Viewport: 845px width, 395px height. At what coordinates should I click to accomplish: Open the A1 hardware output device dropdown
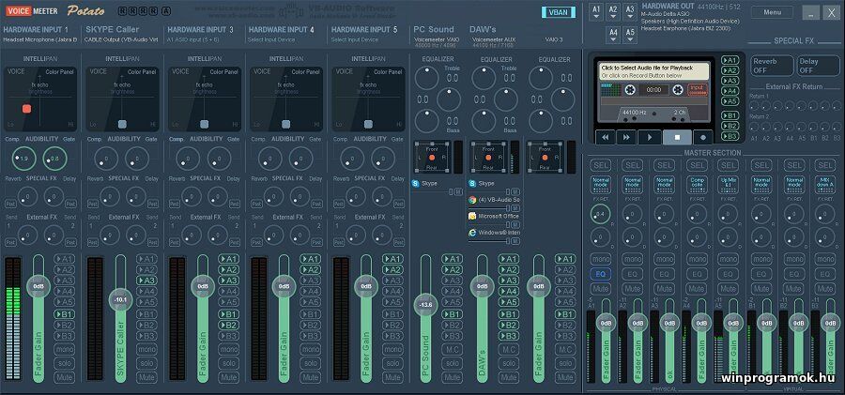pos(595,11)
